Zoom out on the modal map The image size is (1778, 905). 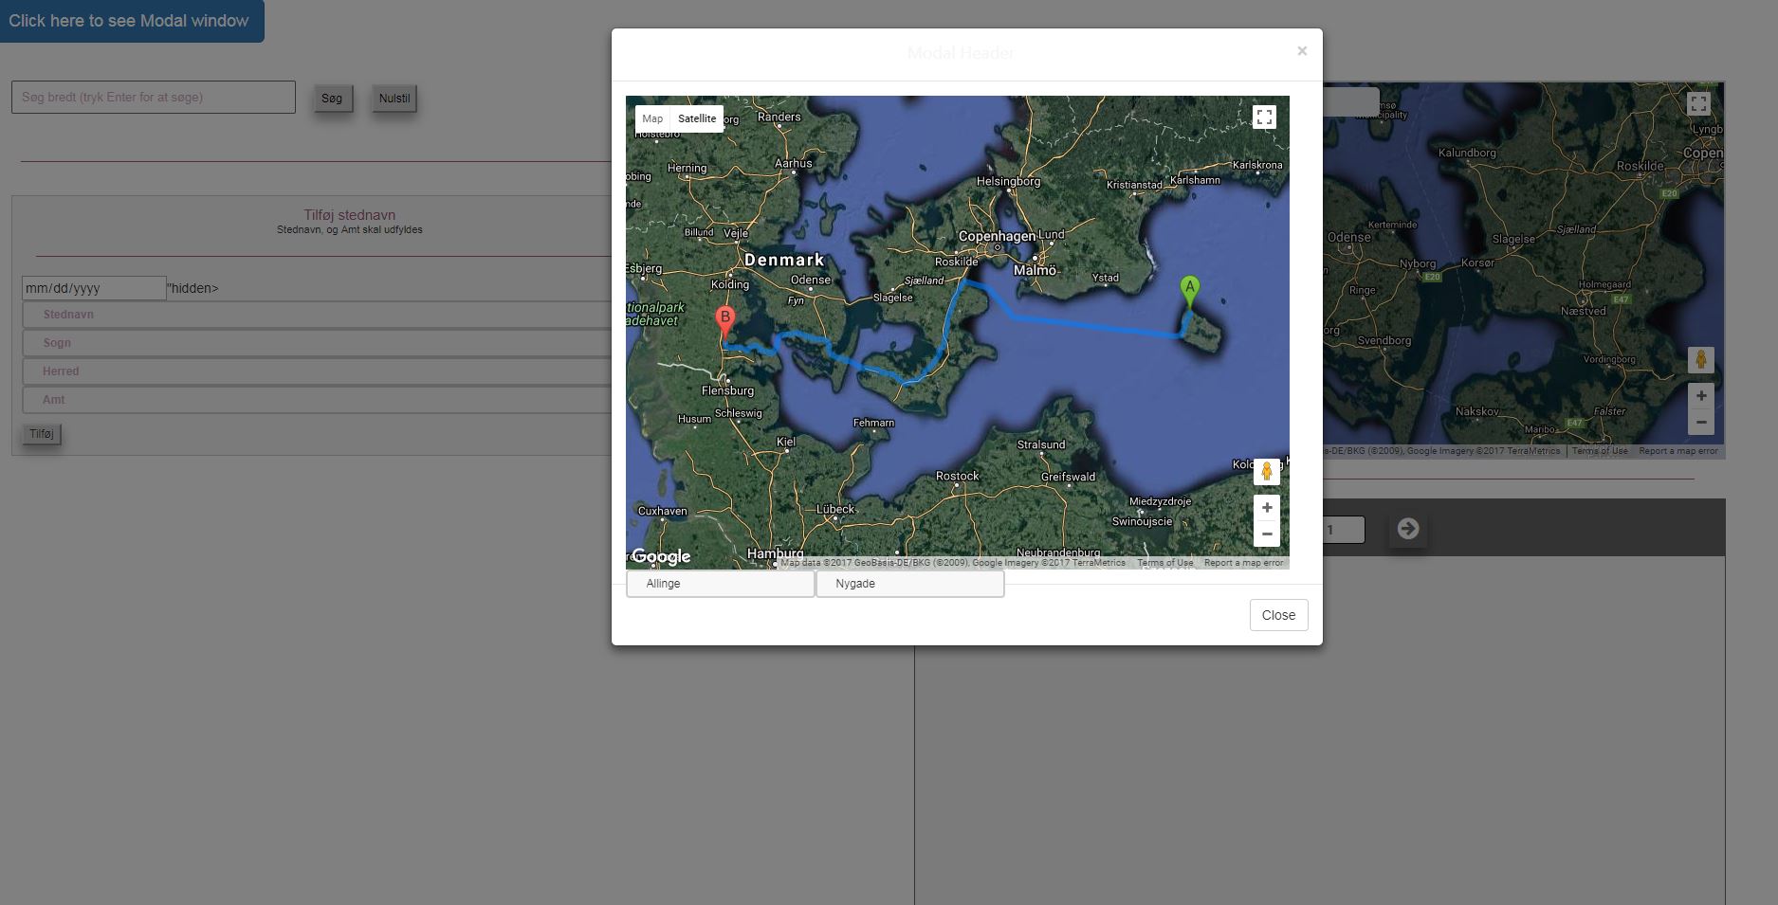tap(1266, 534)
